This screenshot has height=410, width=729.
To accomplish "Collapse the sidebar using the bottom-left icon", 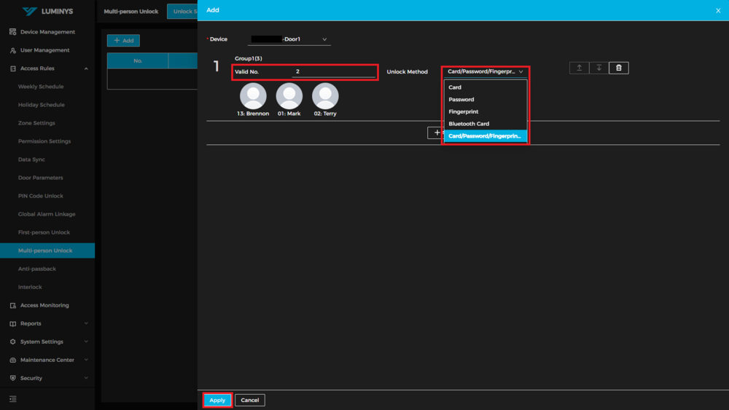I will click(12, 399).
